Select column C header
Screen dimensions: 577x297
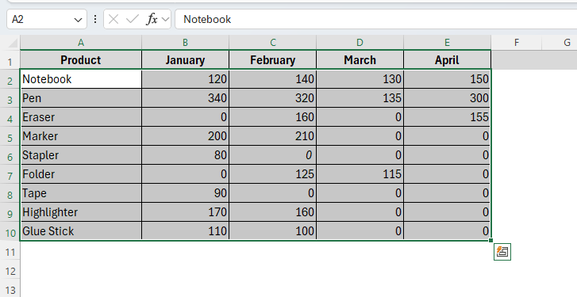point(273,43)
